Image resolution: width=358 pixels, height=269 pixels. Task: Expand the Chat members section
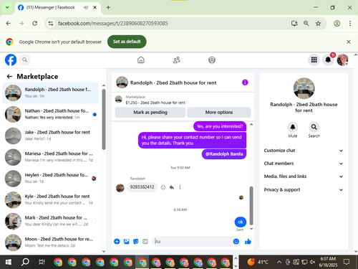click(x=304, y=164)
